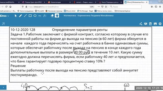Select the hand pan tool

coord(57,16)
